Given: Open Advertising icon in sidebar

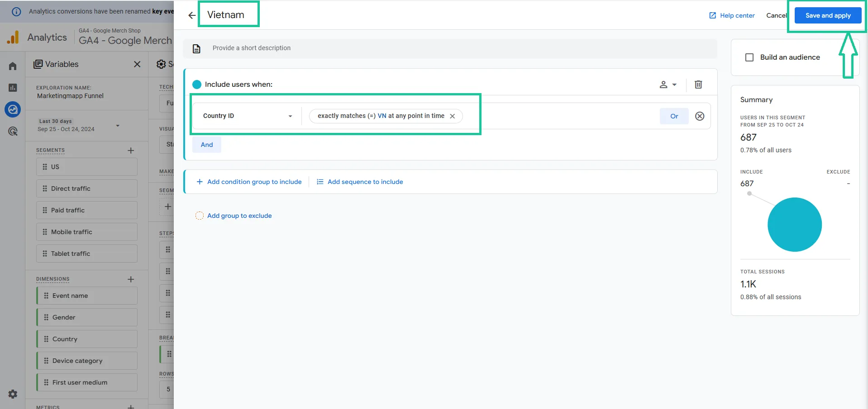Looking at the screenshot, I should pos(13,131).
